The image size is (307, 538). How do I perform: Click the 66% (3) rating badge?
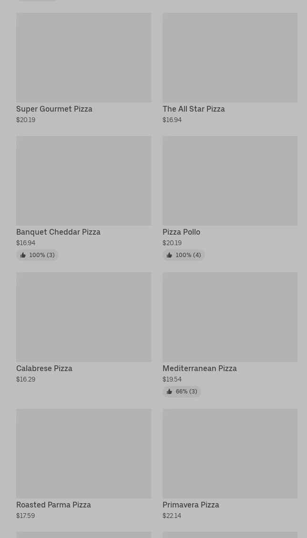coord(182,392)
